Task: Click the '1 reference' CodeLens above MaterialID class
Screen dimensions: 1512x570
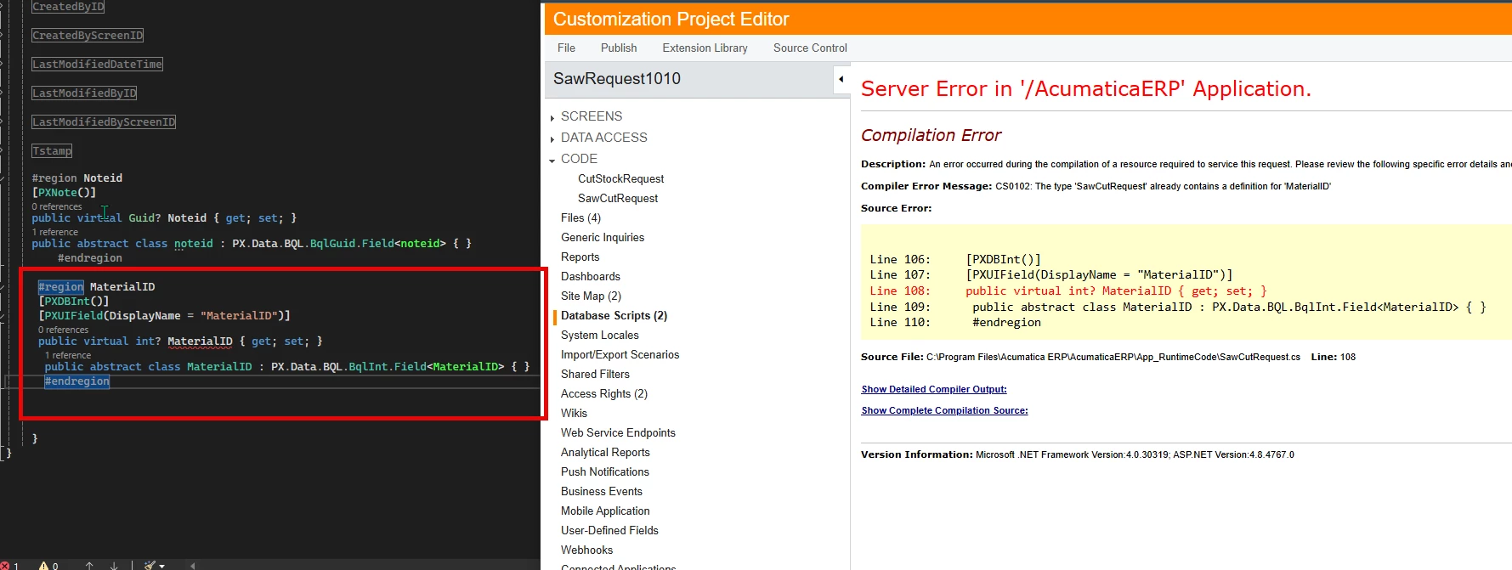Action: [x=68, y=355]
